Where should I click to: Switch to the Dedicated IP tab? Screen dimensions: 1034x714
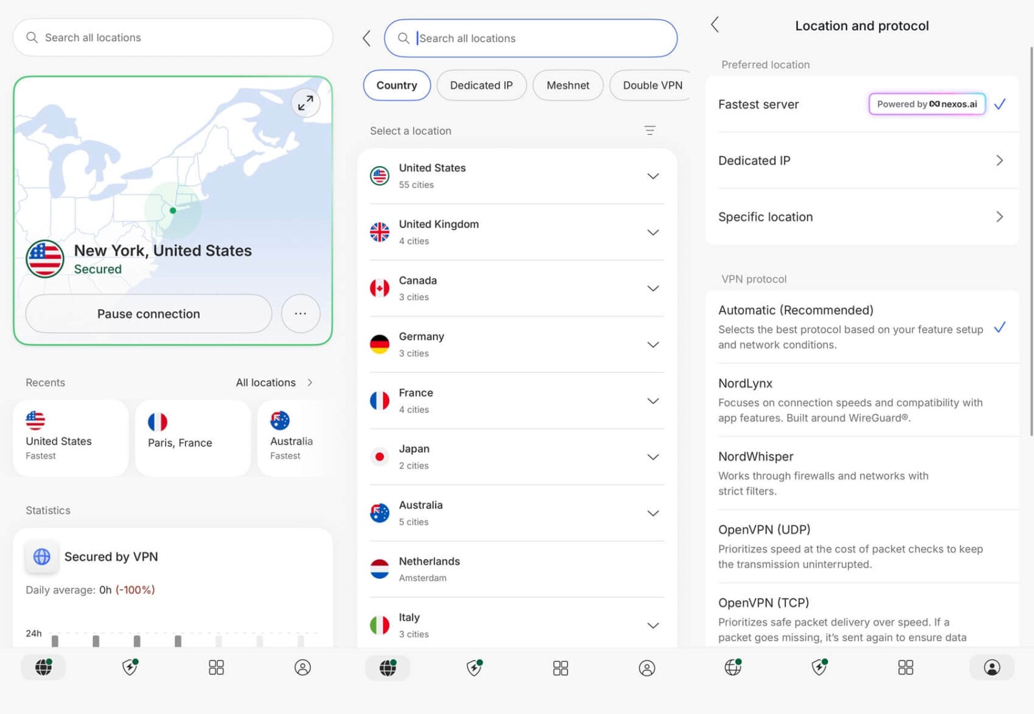(x=481, y=85)
